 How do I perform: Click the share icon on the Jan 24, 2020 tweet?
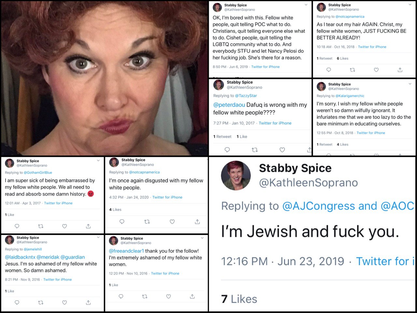[197, 222]
